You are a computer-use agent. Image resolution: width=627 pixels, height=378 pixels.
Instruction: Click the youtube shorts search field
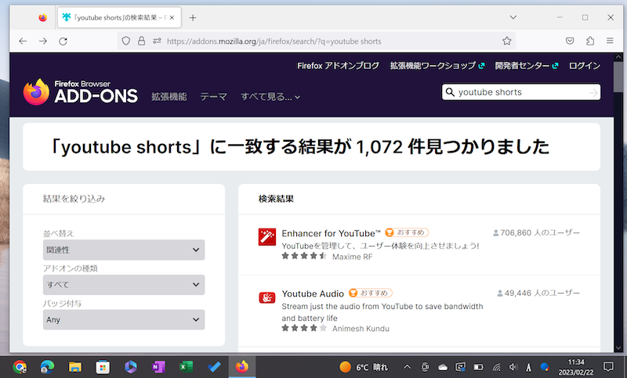point(517,92)
